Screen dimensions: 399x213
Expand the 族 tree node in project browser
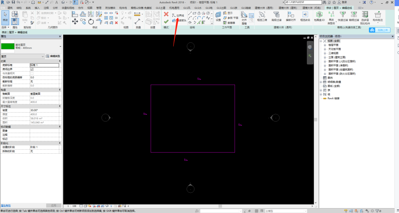321,90
